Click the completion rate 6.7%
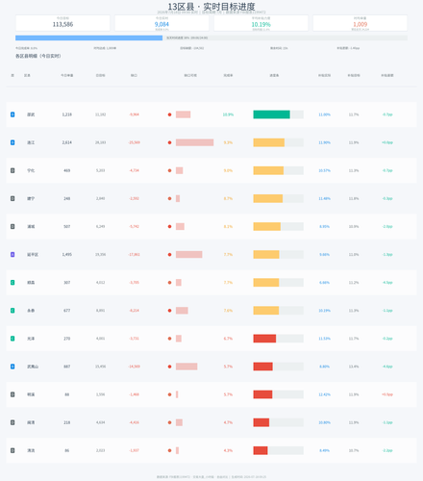423x481 pixels. coord(228,339)
